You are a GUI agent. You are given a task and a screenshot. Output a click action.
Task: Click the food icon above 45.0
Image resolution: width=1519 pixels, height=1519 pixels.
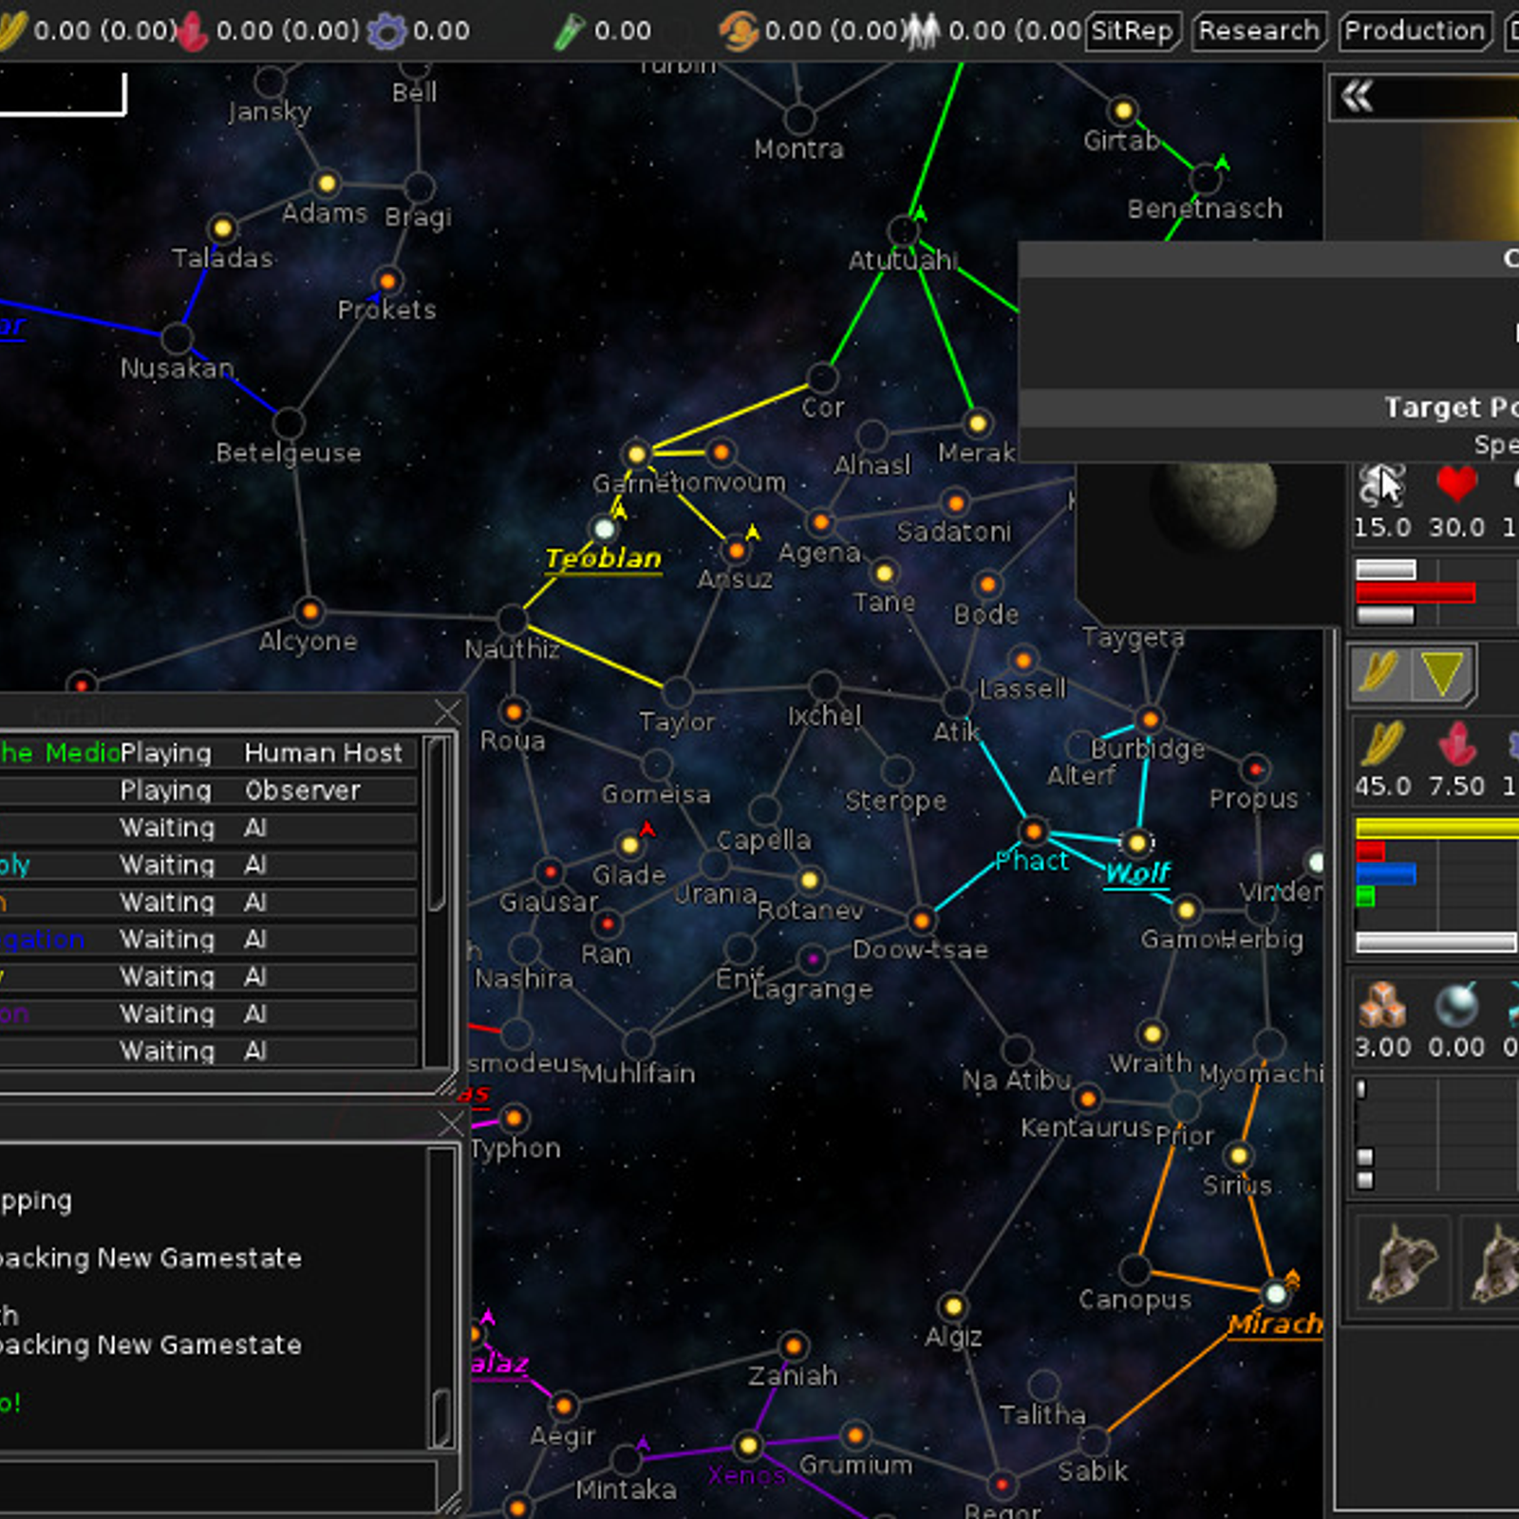[x=1381, y=744]
